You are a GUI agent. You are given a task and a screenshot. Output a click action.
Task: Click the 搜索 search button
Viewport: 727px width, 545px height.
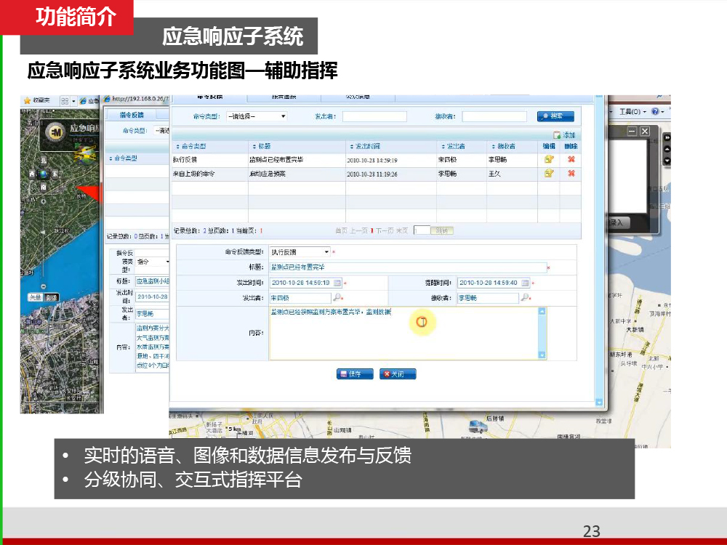click(x=555, y=116)
